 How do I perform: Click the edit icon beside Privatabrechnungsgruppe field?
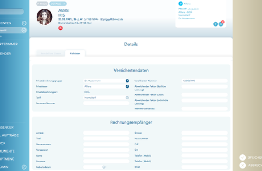coord(127,81)
